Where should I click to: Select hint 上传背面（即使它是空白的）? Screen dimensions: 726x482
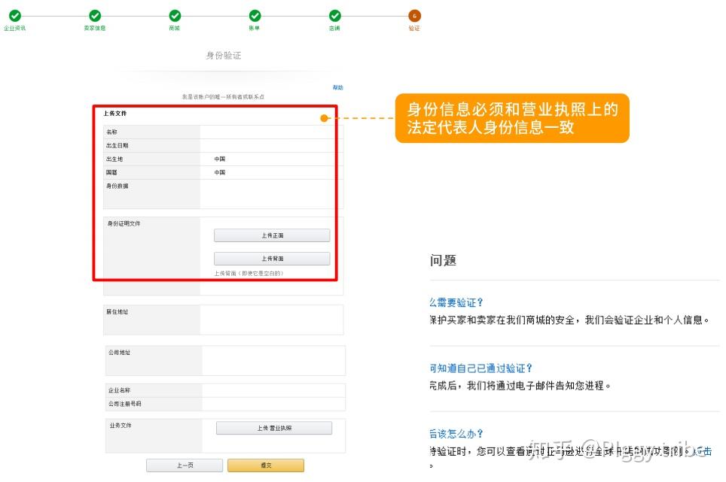(x=249, y=273)
